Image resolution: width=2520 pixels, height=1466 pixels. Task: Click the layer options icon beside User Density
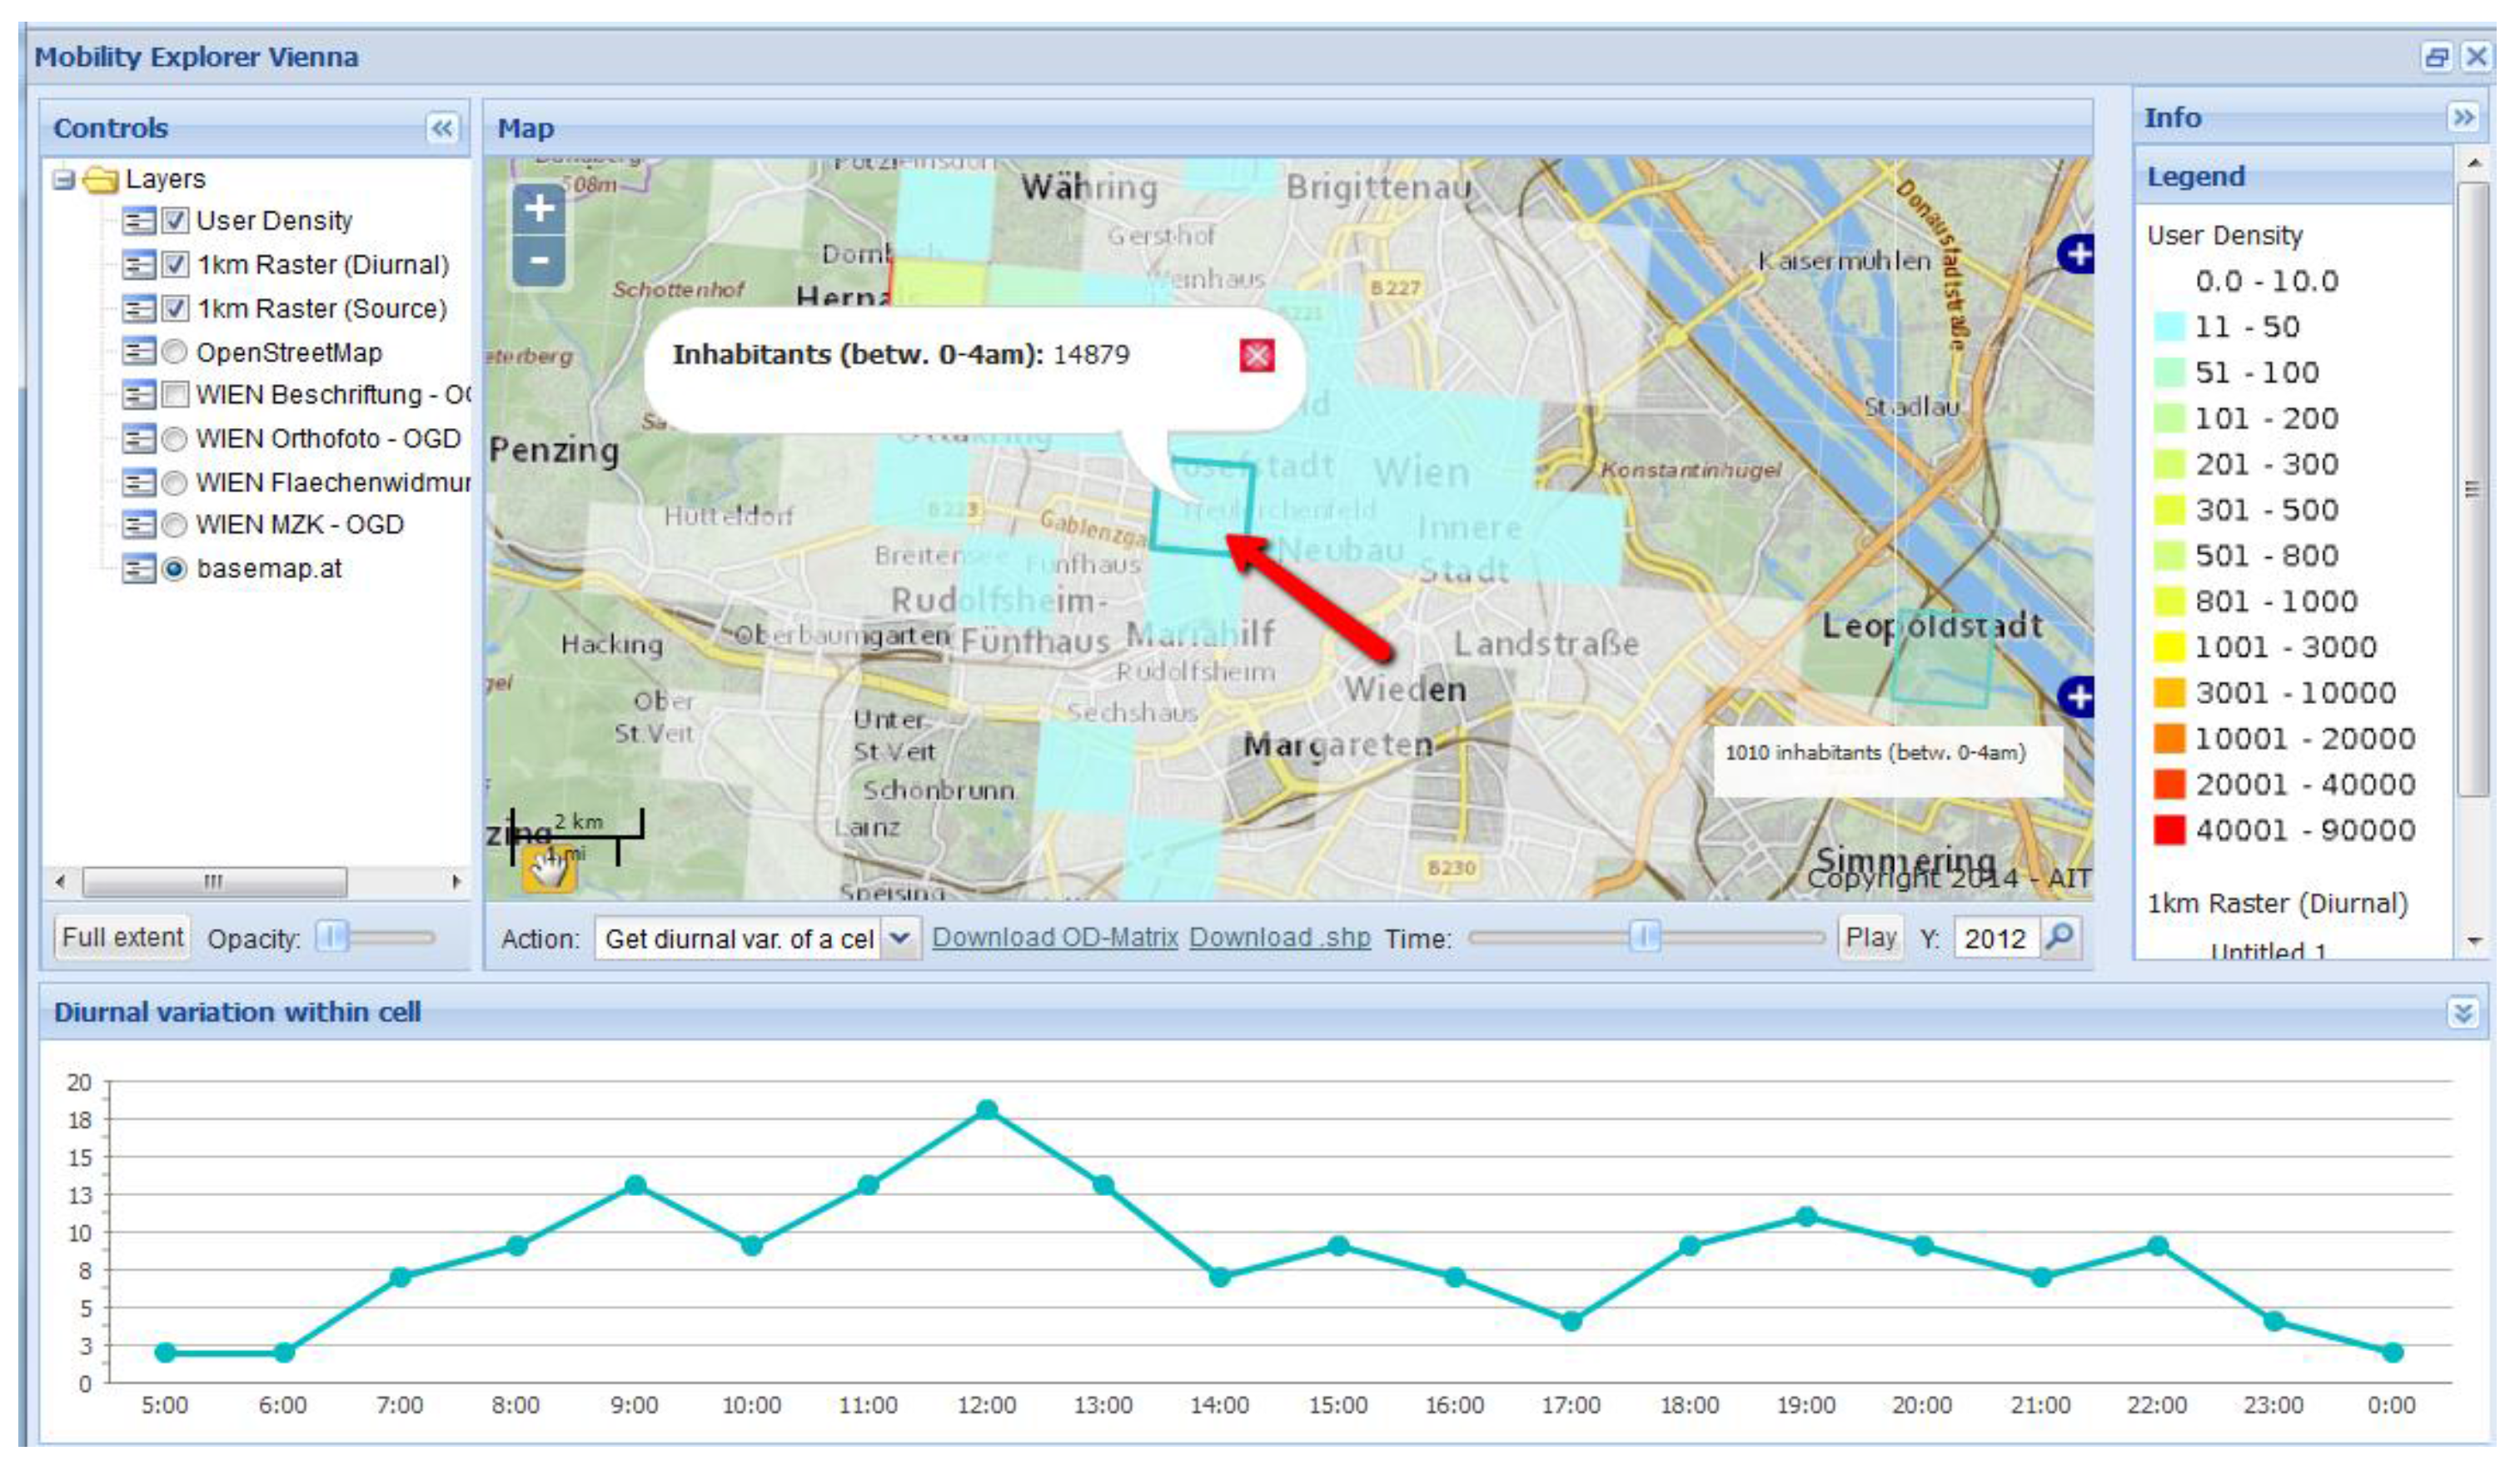pos(138,221)
